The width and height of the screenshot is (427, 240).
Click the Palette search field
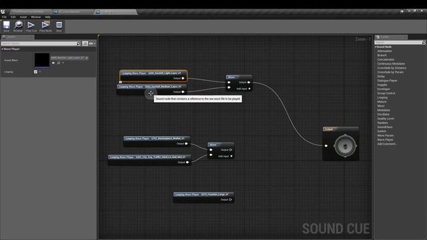pos(398,43)
